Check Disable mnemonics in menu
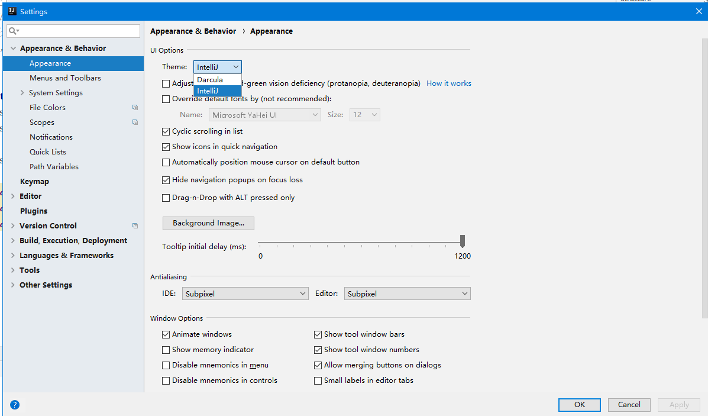This screenshot has width=708, height=416. coord(166,366)
